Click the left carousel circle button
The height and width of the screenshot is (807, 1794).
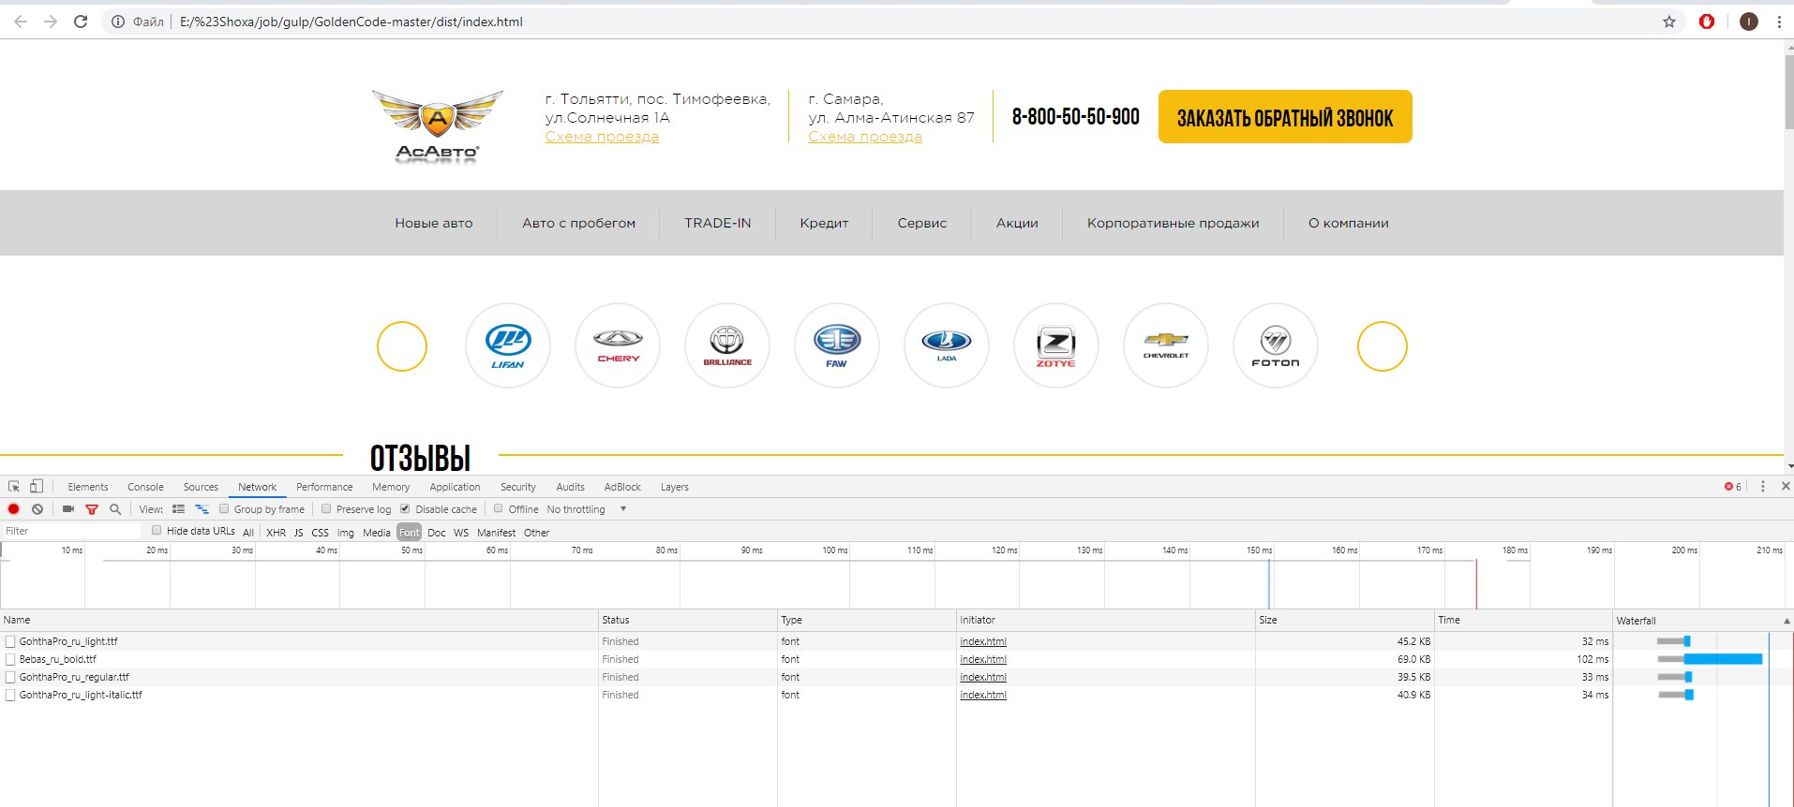[x=402, y=346]
